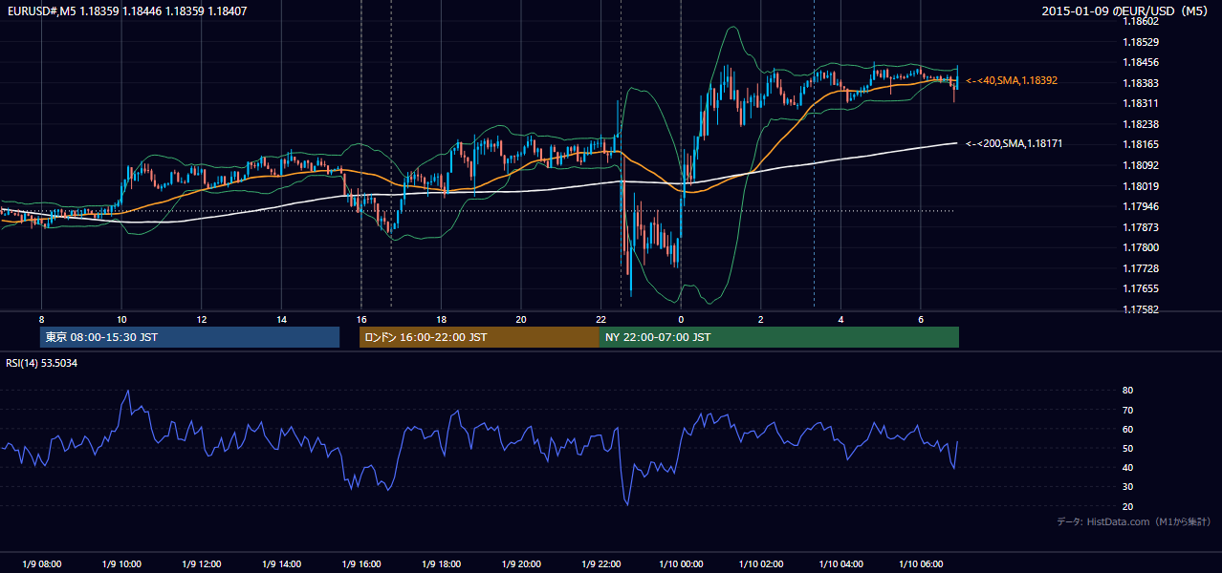Viewport: 1222px width, 573px height.
Task: Click the RSI(14) 53.5034 indicator label
Action: 42,363
